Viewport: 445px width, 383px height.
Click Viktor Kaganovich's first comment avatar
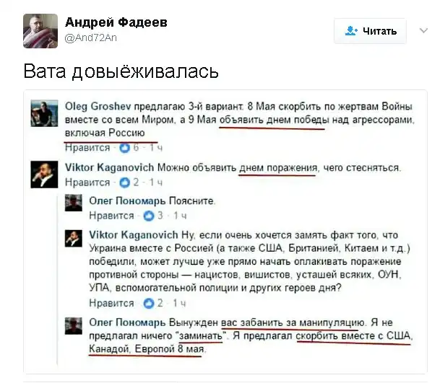(44, 175)
